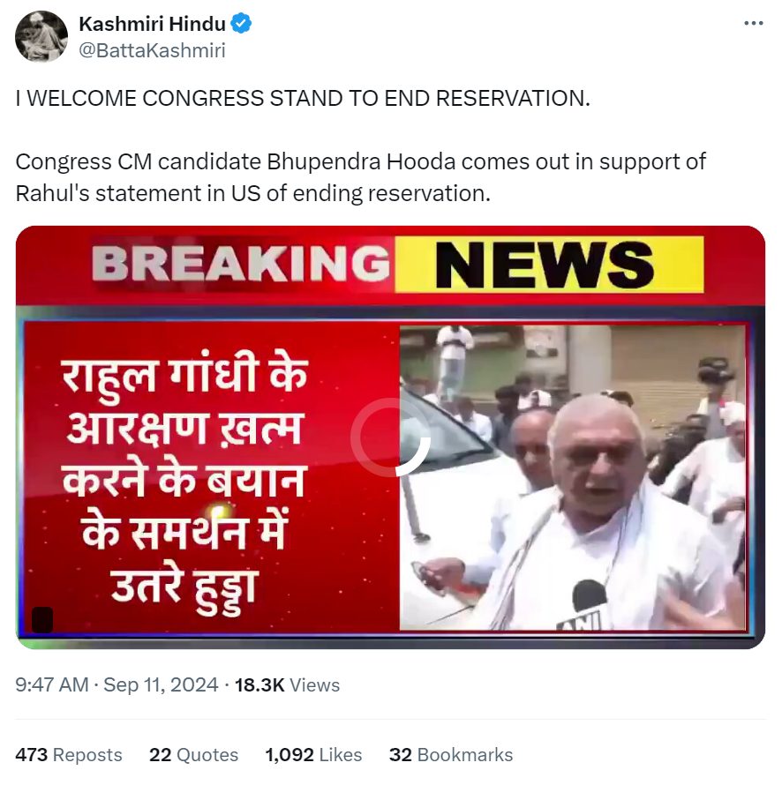The height and width of the screenshot is (785, 782).
Task: Open the three-dot more options menu
Action: 754,24
